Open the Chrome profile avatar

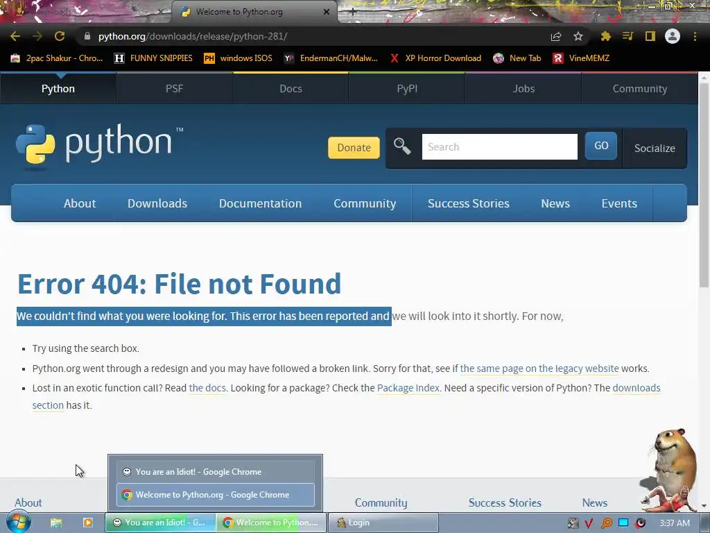[x=673, y=36]
